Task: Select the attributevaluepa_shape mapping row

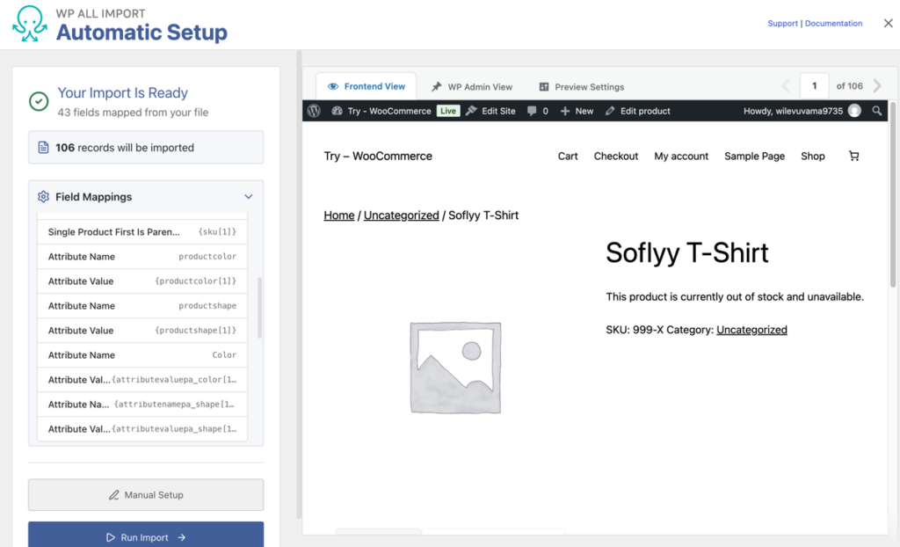Action: point(142,429)
